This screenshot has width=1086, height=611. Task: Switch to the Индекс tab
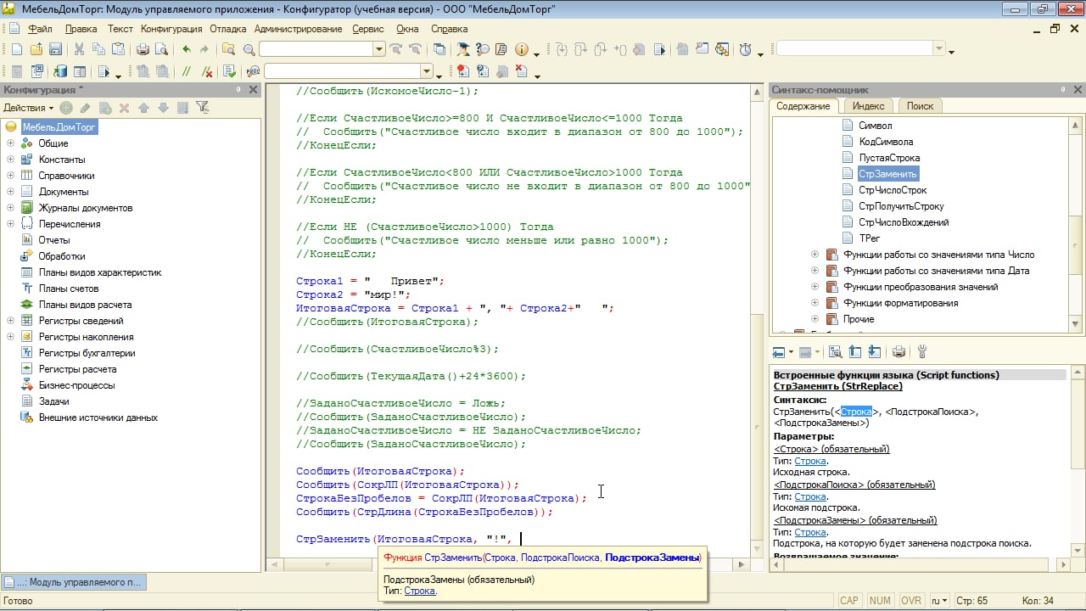[x=868, y=106]
